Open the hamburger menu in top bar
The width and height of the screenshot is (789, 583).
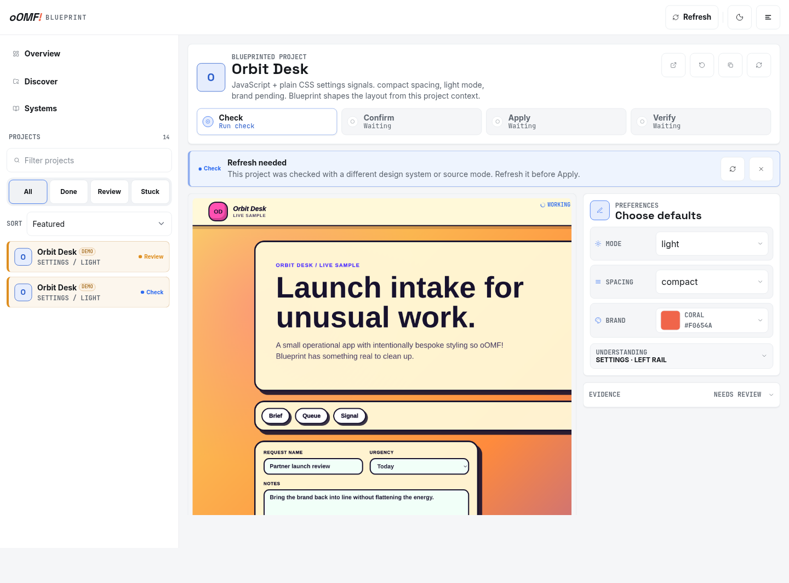click(768, 18)
